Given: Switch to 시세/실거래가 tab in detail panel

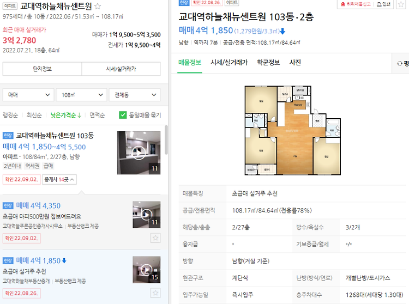Looking at the screenshot, I should pos(229,63).
